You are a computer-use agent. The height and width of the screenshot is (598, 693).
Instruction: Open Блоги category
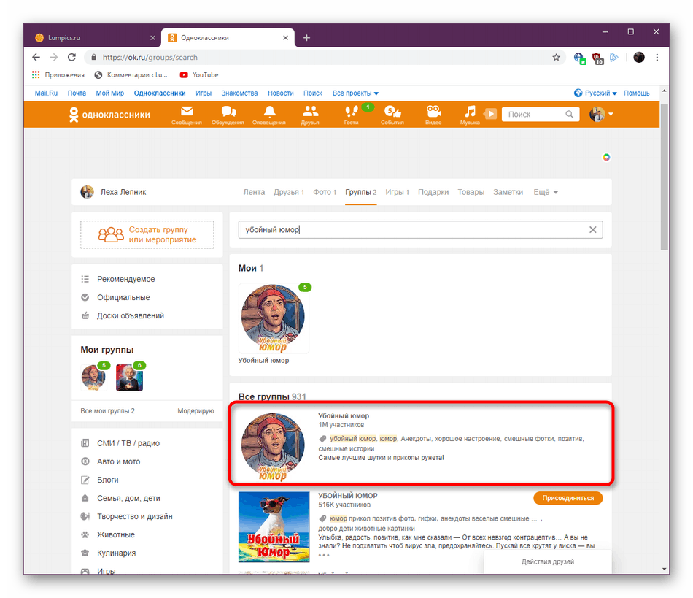107,480
